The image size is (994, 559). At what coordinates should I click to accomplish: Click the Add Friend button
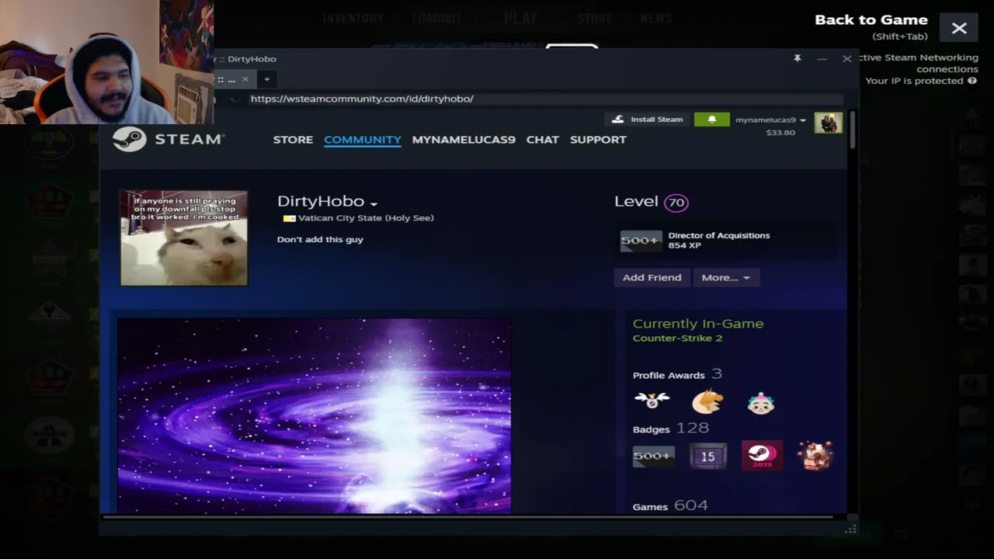pos(652,277)
